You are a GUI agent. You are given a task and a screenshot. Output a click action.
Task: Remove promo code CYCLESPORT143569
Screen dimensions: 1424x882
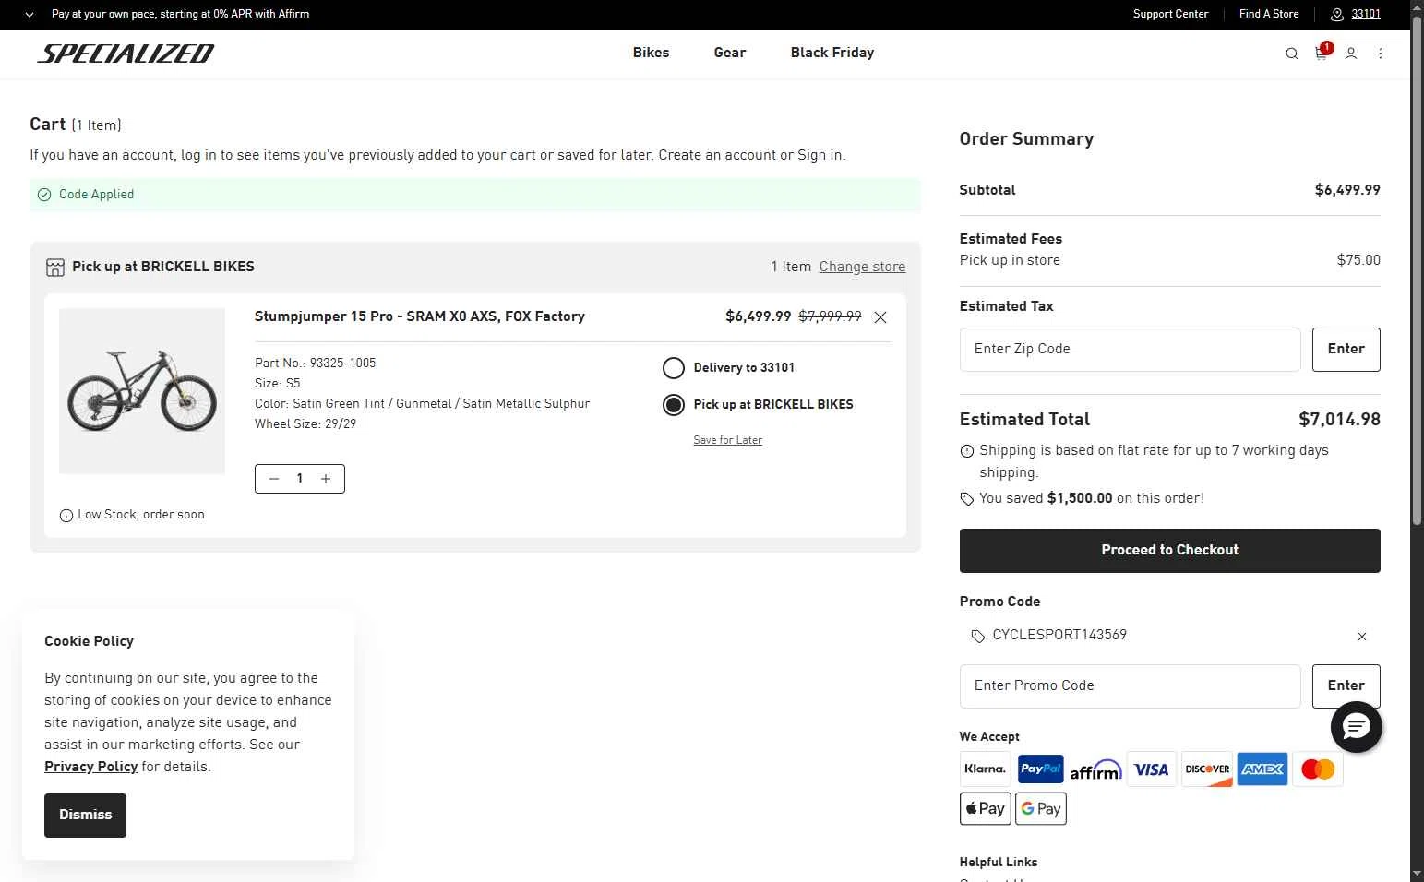point(1361,637)
